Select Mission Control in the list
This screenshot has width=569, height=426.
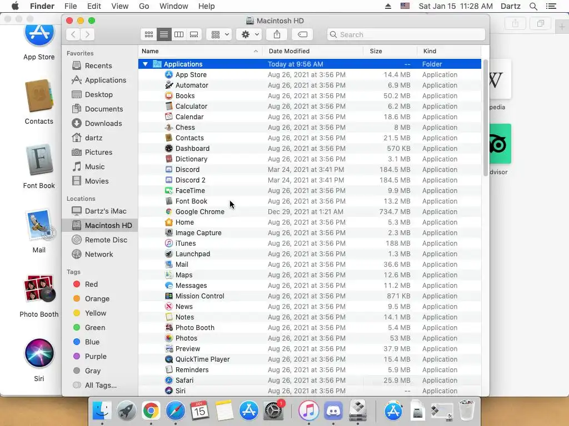tap(310, 296)
